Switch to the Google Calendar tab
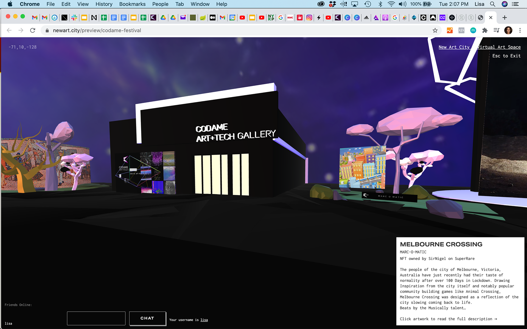The height and width of the screenshot is (329, 527). pyautogui.click(x=232, y=18)
